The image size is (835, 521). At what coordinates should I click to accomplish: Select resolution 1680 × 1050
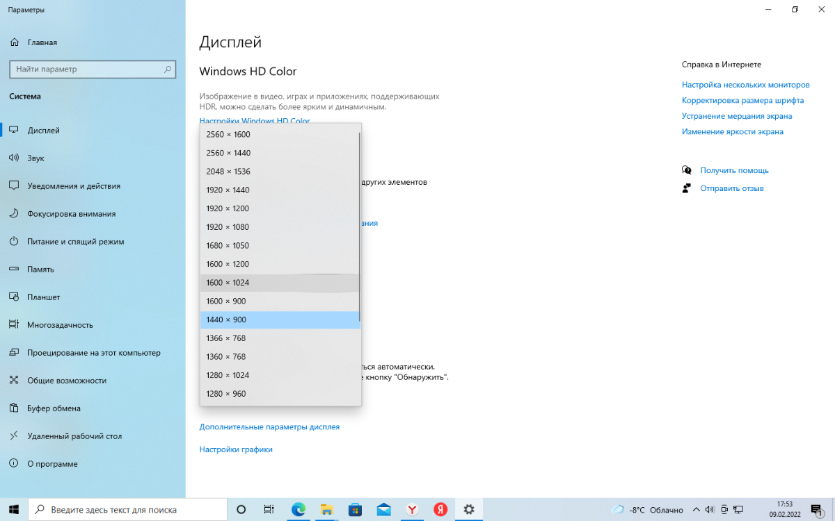280,245
